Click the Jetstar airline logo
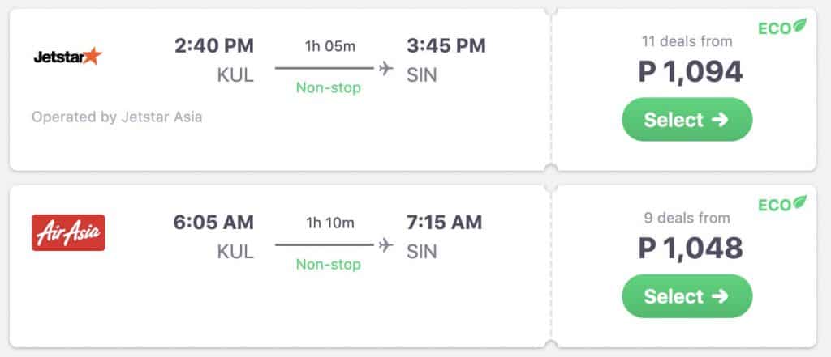This screenshot has height=357, width=831. 68,57
